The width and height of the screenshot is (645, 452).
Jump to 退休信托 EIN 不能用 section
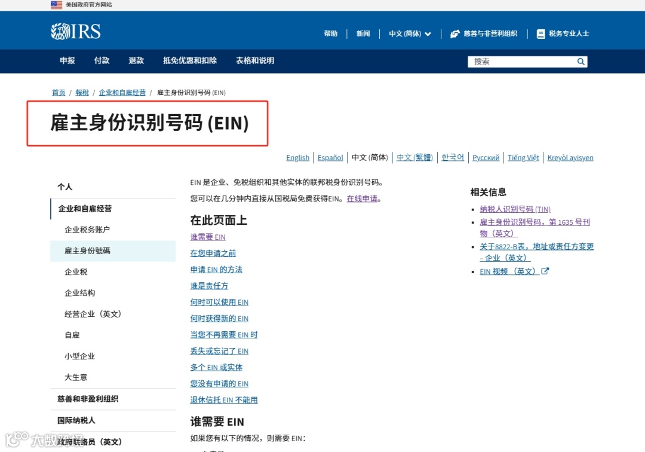pyautogui.click(x=224, y=400)
